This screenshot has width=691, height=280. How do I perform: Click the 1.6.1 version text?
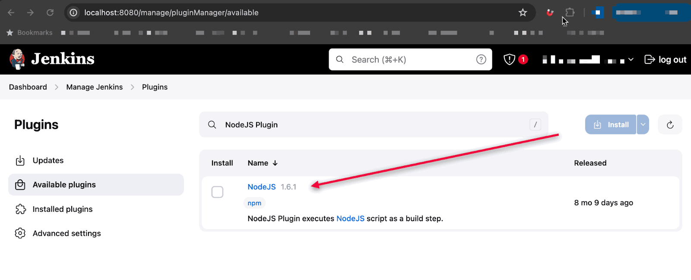click(x=288, y=187)
